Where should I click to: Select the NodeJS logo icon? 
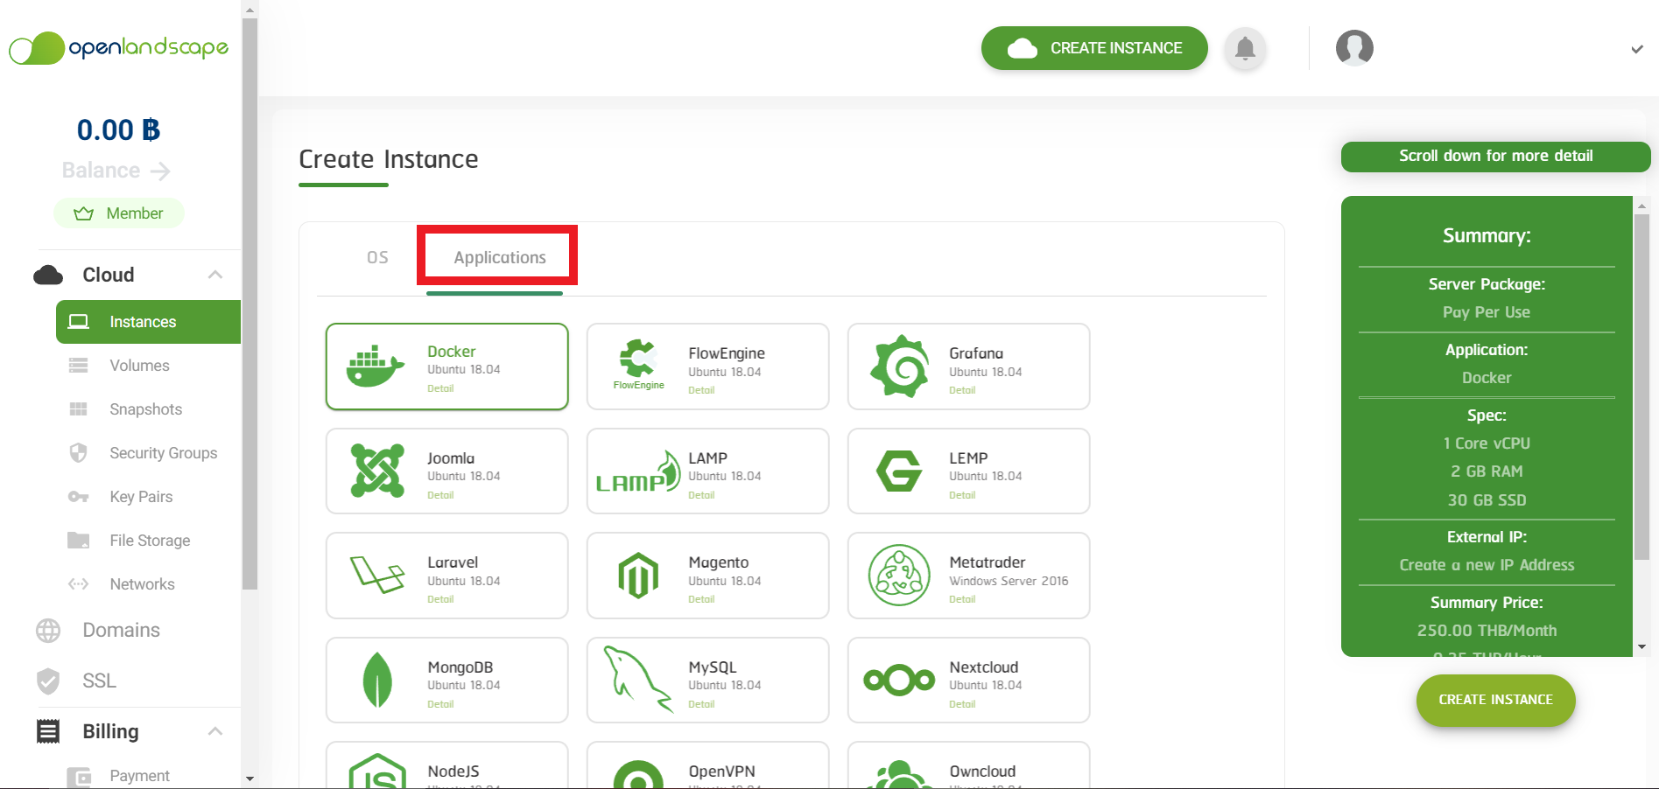coord(377,771)
